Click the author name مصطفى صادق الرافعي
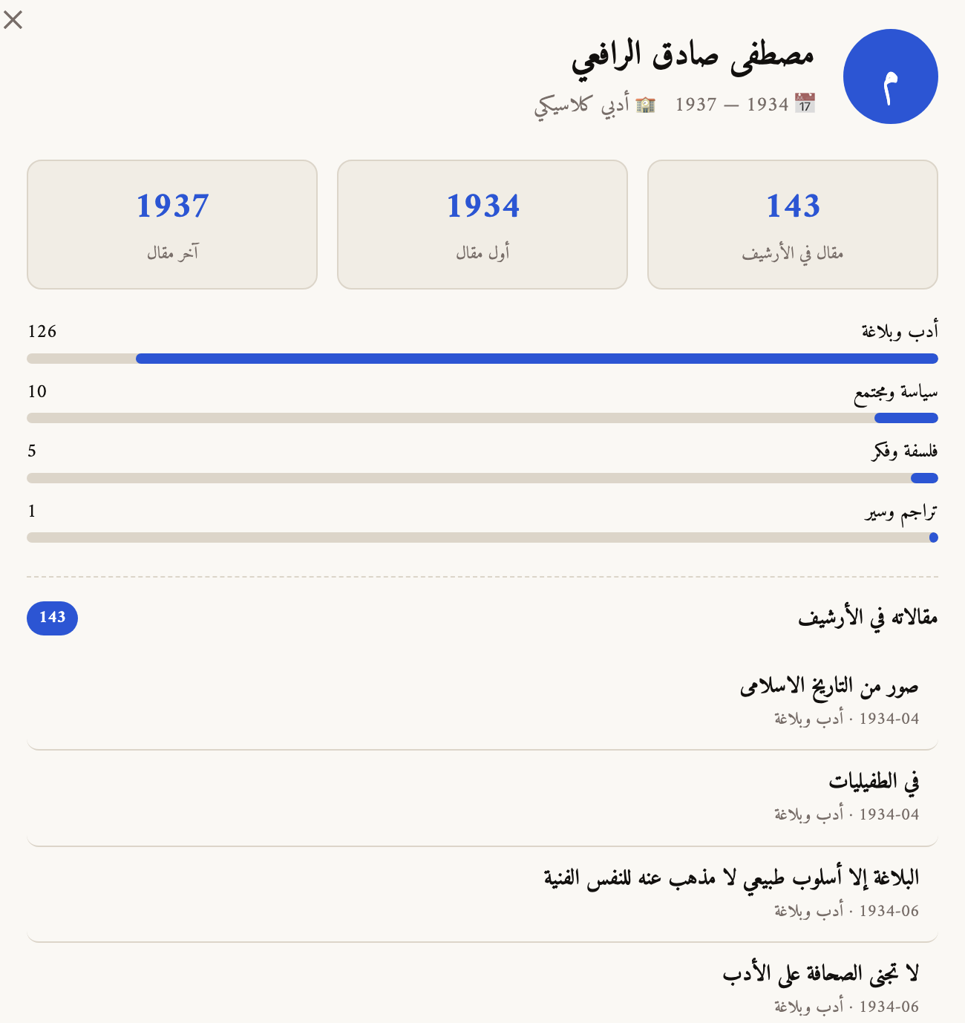The width and height of the screenshot is (965, 1023). click(692, 58)
